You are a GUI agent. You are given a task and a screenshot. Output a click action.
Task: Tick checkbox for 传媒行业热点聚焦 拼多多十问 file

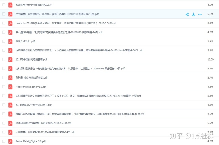click(4, 114)
